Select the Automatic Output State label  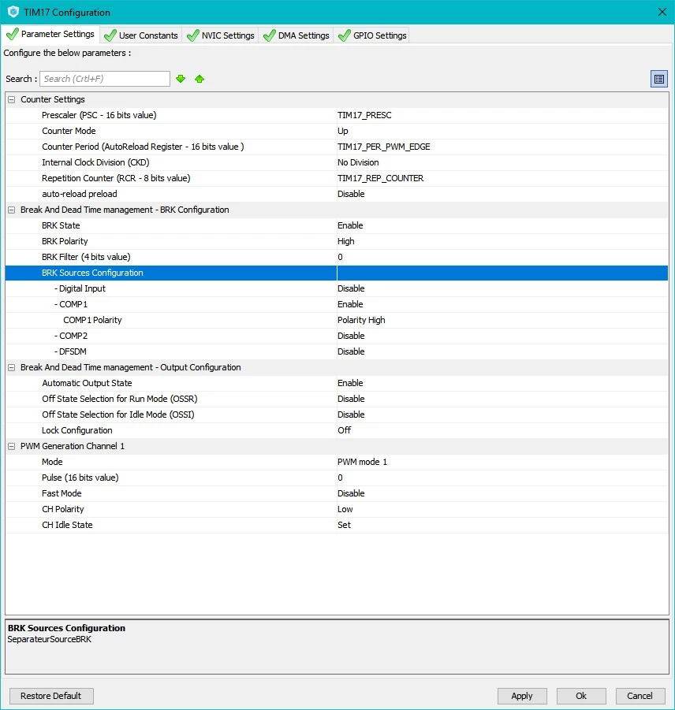pyautogui.click(x=87, y=383)
